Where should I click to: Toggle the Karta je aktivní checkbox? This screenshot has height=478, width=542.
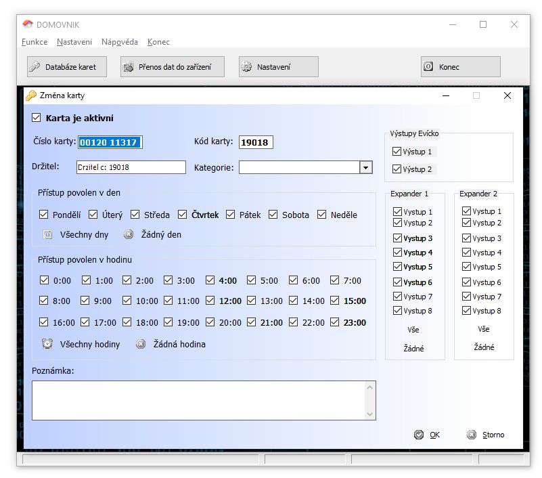[37, 118]
